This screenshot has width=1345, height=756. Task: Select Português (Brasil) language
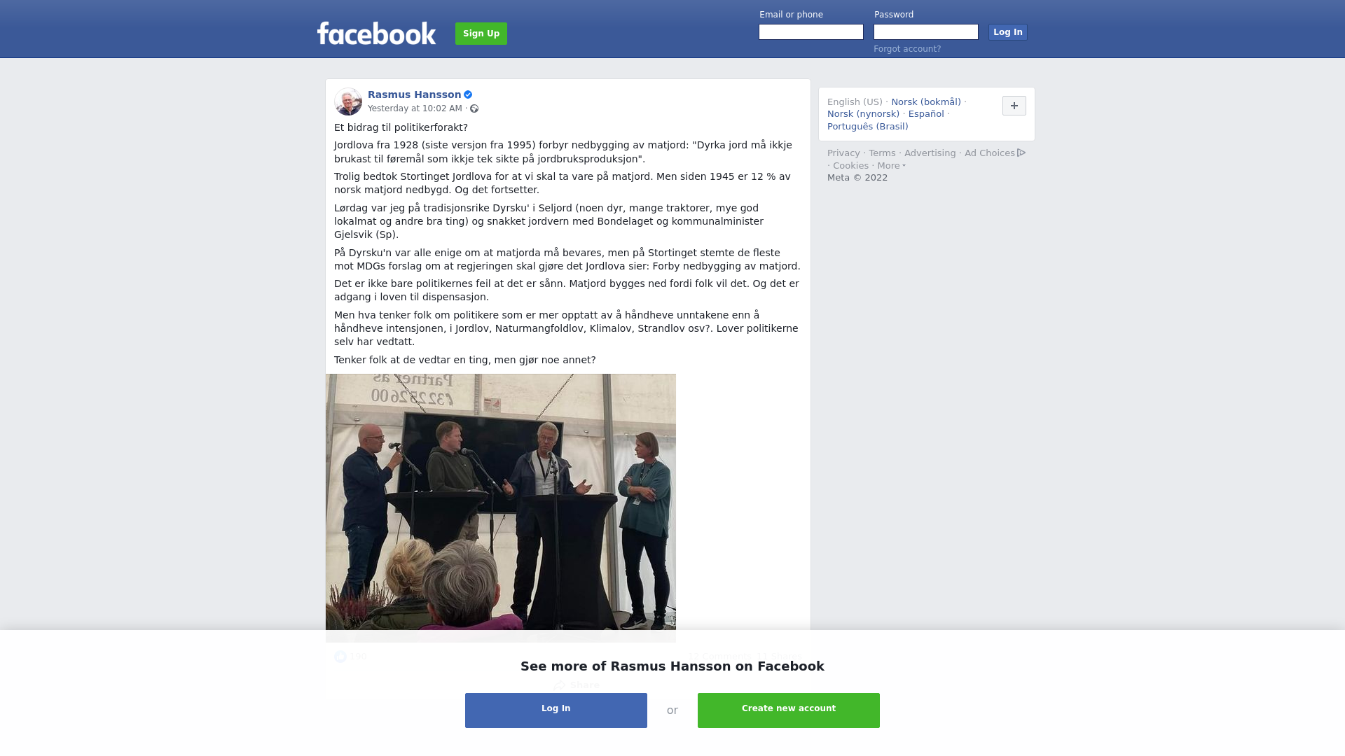tap(867, 127)
